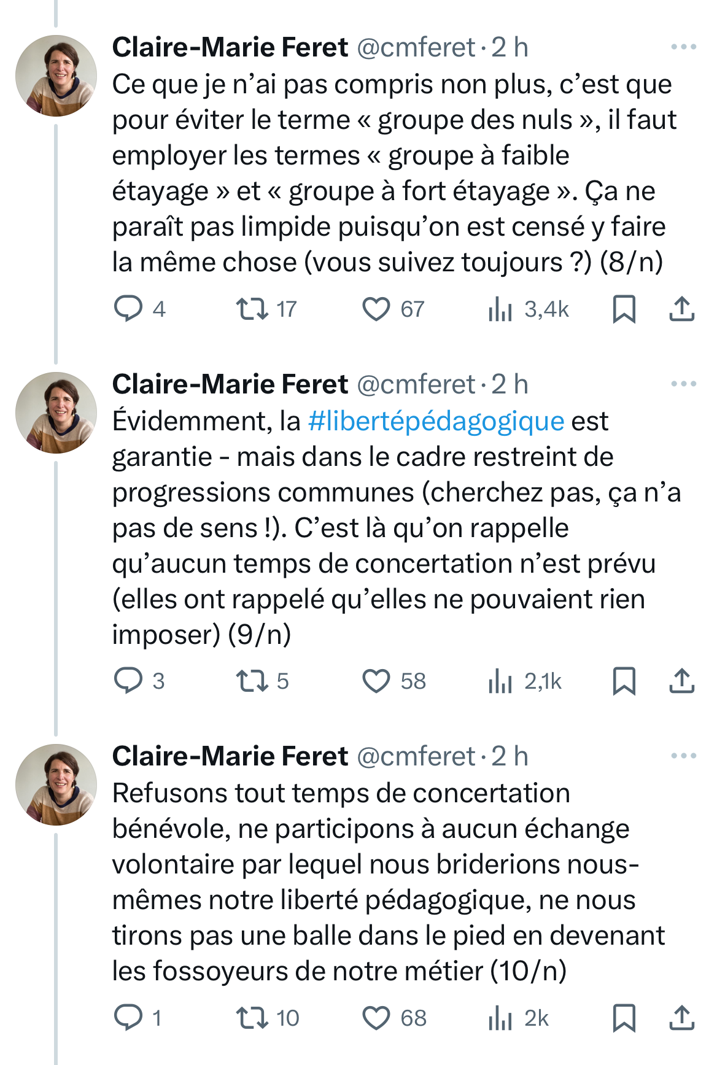Open profile avatar of the (9/n) tweet
The width and height of the screenshot is (717, 1065).
click(x=56, y=413)
